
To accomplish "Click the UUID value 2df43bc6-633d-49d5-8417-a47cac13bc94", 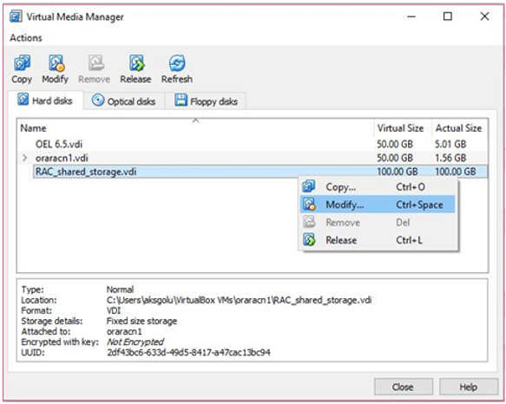I will (x=189, y=352).
